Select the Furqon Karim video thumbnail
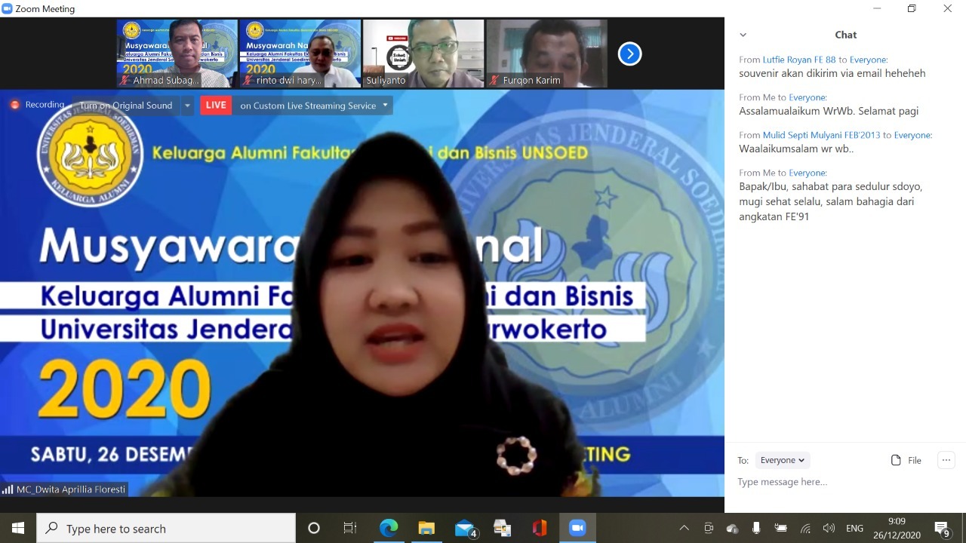Screen dimensions: 966x543 click(x=546, y=54)
